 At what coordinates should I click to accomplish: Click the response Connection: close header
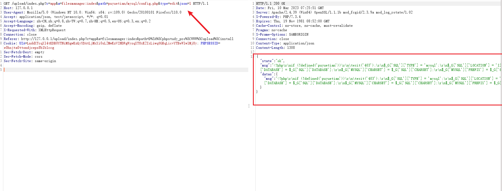coord(273,39)
